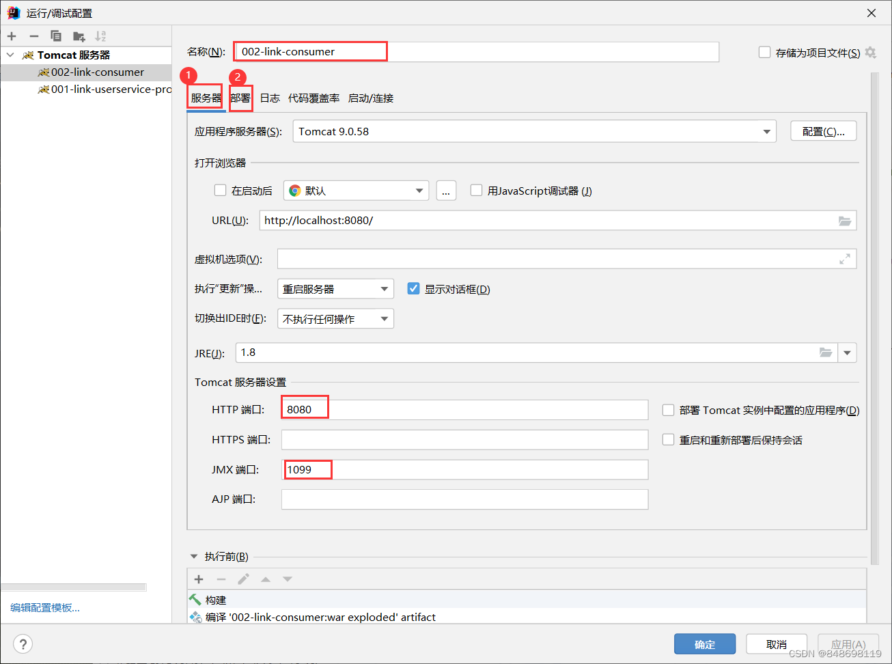
Task: Collapse the 执行前 section
Action: coord(194,557)
